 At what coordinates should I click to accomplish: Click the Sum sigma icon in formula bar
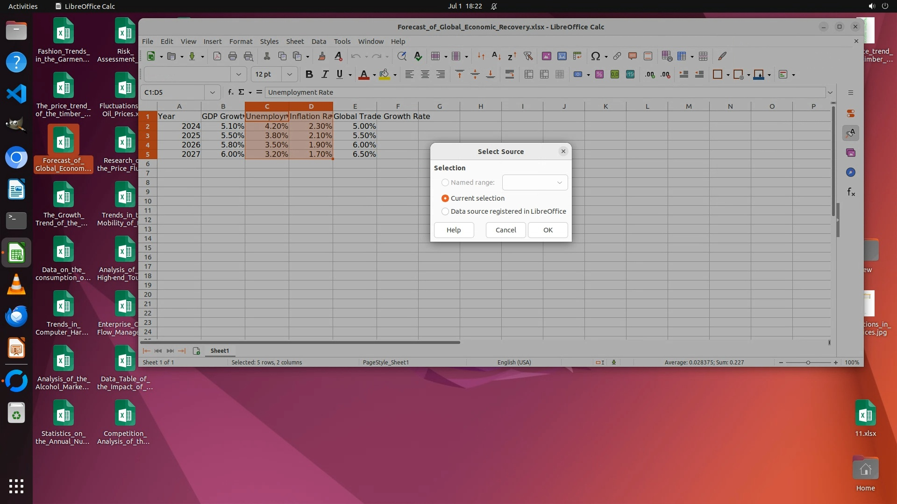point(241,92)
